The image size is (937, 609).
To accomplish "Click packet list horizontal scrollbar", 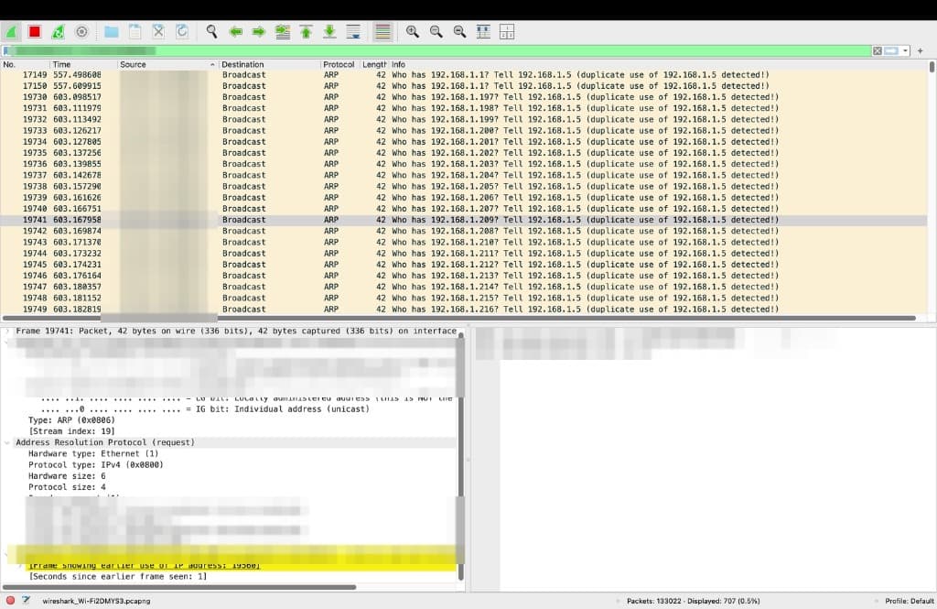I will 459,319.
